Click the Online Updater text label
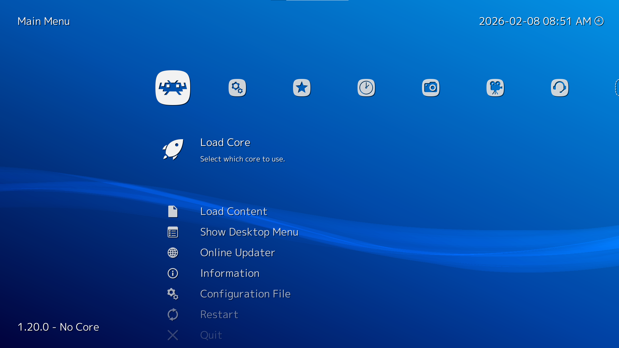 (237, 253)
